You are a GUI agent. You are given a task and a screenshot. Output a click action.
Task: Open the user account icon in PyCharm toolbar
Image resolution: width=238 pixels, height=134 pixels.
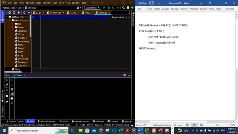(79, 8)
